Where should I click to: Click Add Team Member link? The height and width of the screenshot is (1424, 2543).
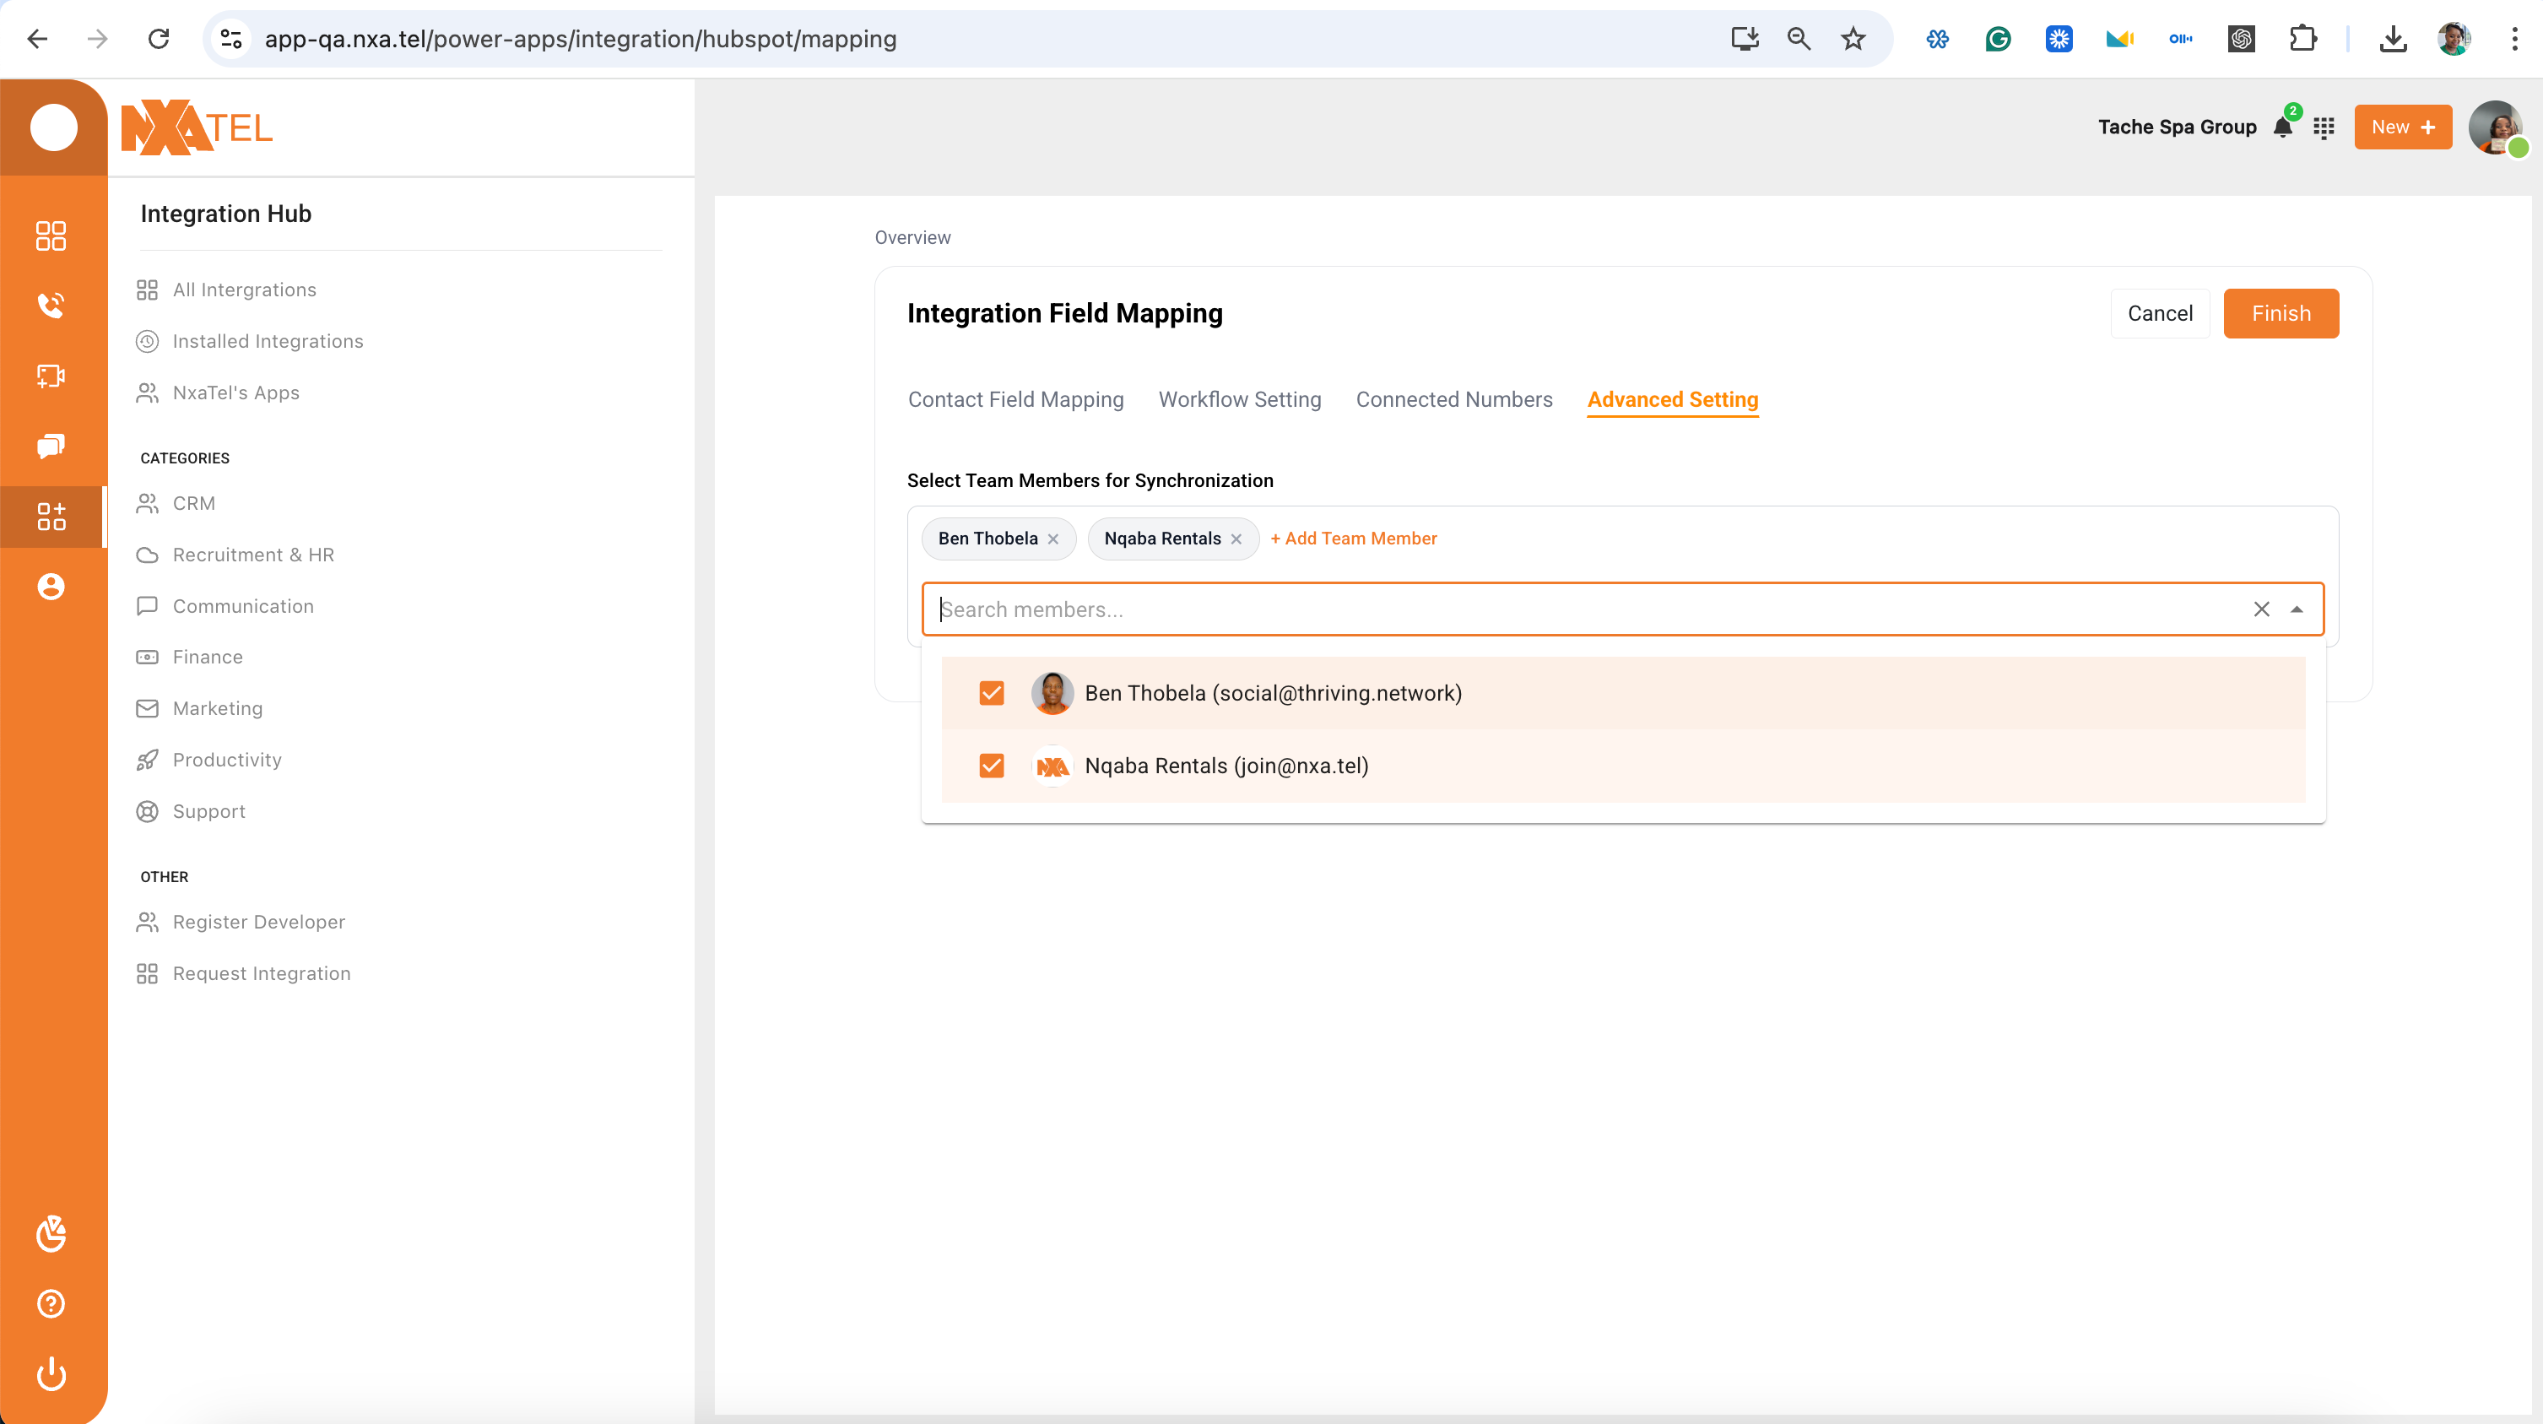1352,539
